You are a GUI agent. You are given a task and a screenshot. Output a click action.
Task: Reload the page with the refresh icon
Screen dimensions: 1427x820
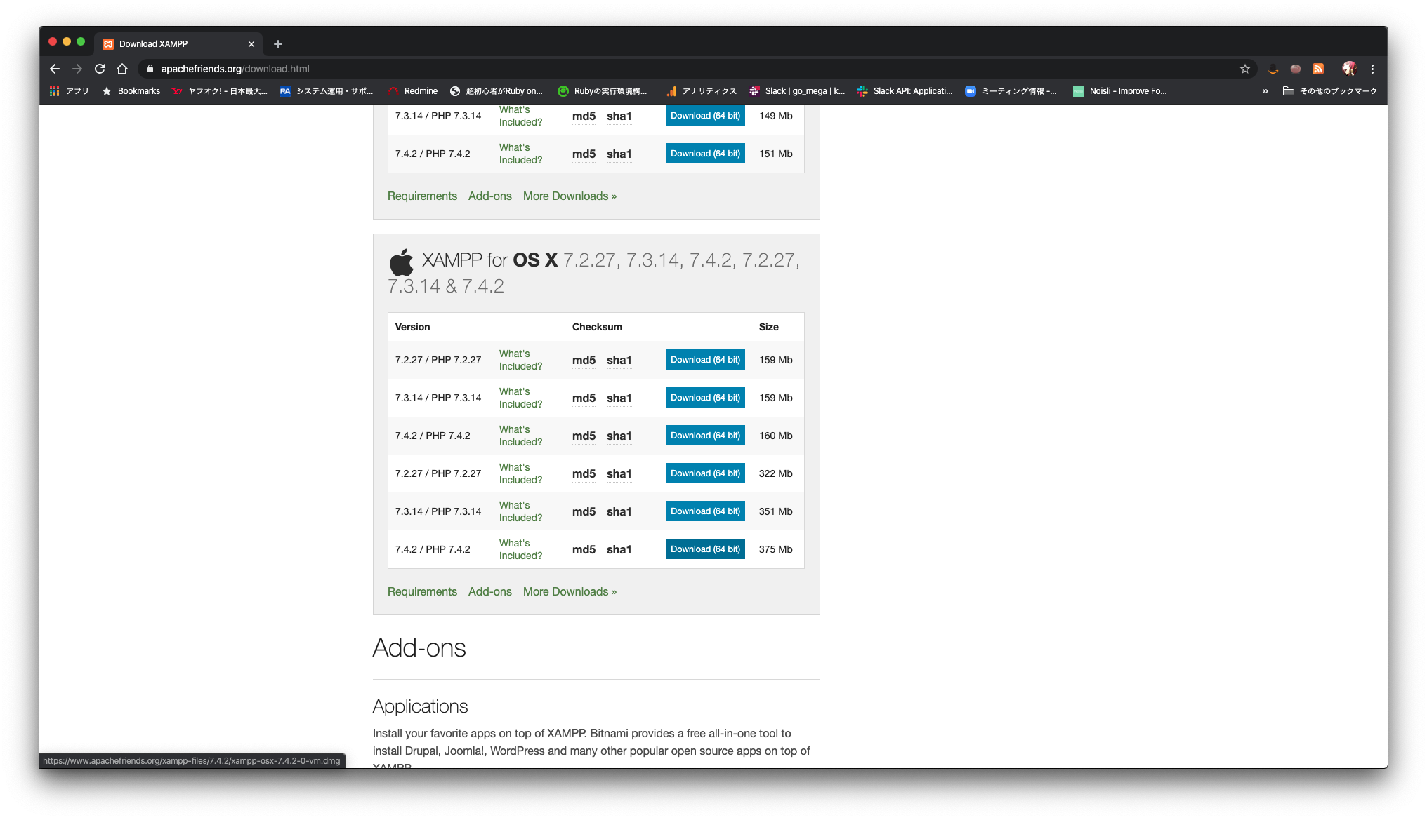tap(100, 69)
